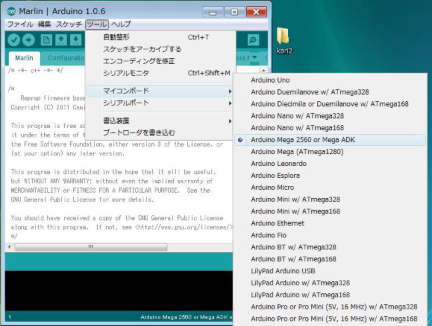
Task: Open the 編集 menu
Action: click(45, 24)
